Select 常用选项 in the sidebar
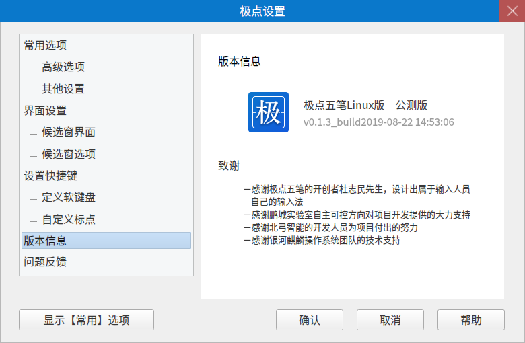The image size is (525, 343). pyautogui.click(x=45, y=46)
